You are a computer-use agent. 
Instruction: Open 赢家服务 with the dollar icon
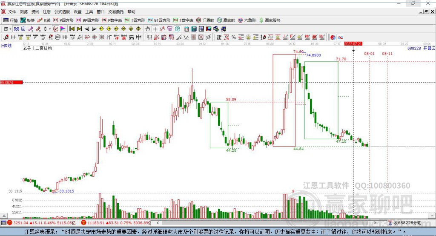coord(270,20)
